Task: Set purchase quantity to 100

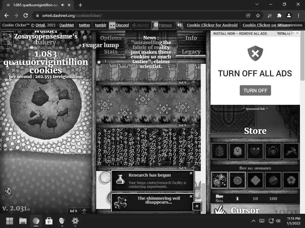Action: click(273, 199)
